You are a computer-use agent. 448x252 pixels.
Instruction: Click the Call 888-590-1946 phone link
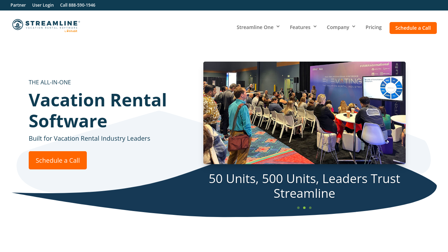click(x=78, y=5)
